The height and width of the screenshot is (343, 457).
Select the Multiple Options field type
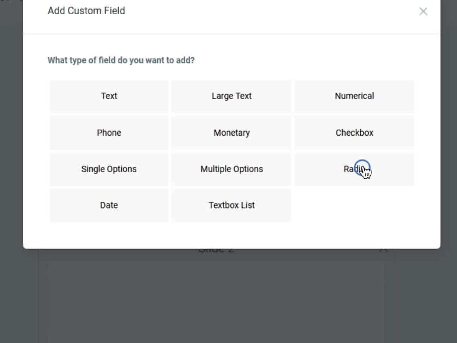(232, 169)
